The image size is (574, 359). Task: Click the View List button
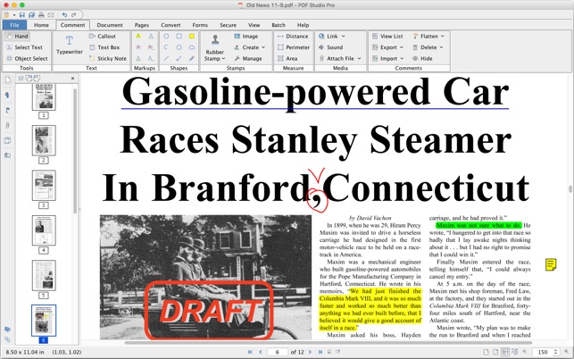[x=391, y=37]
